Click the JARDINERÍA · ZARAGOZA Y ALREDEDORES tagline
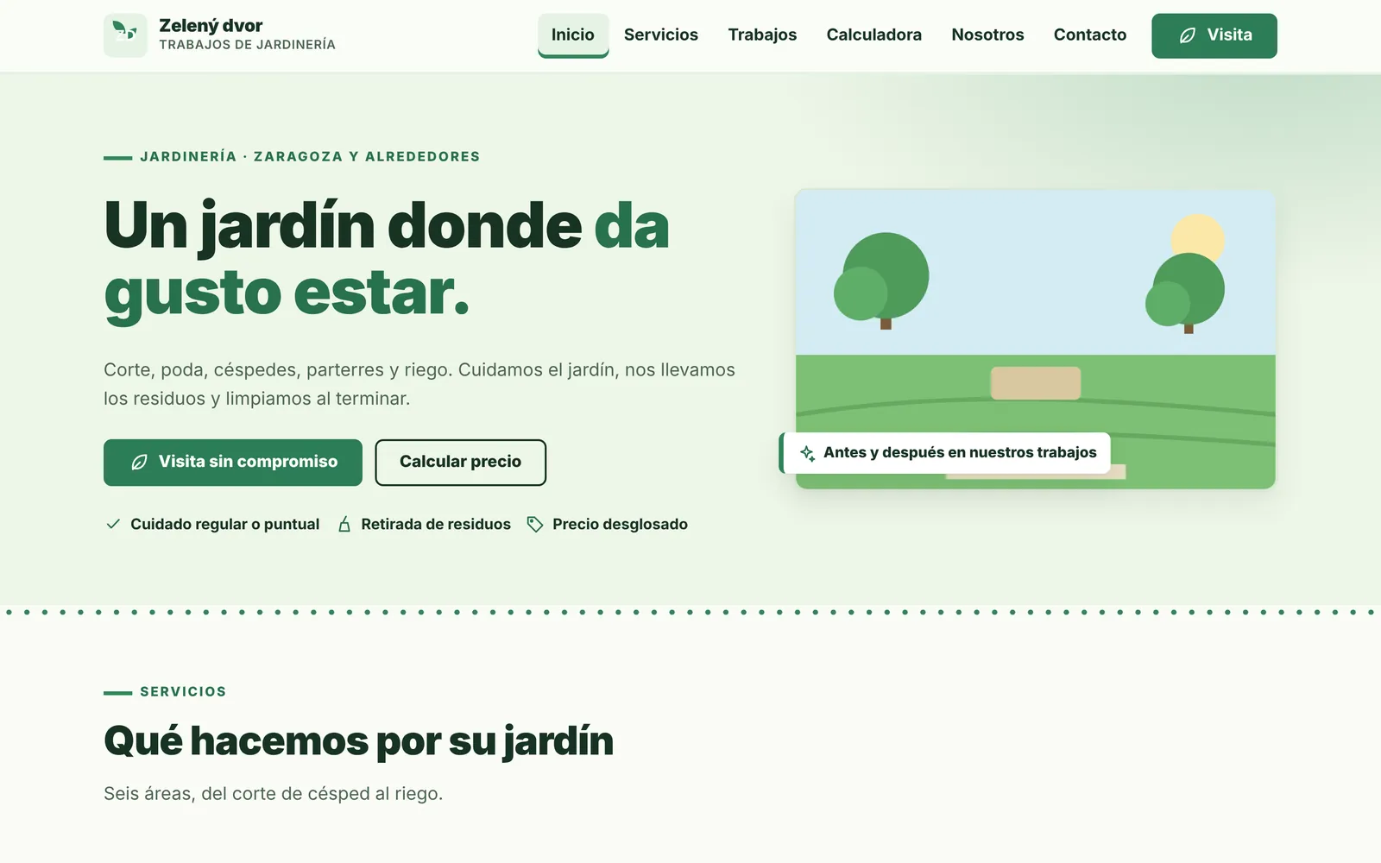Screen dimensions: 1381x863 click(x=310, y=156)
